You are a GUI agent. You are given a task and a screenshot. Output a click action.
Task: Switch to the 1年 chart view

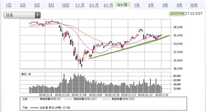pos(137,5)
